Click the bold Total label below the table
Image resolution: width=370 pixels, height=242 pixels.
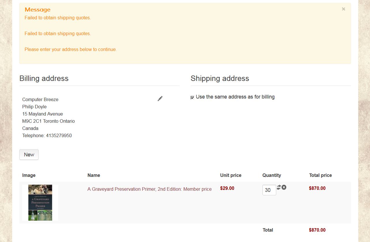click(x=268, y=230)
